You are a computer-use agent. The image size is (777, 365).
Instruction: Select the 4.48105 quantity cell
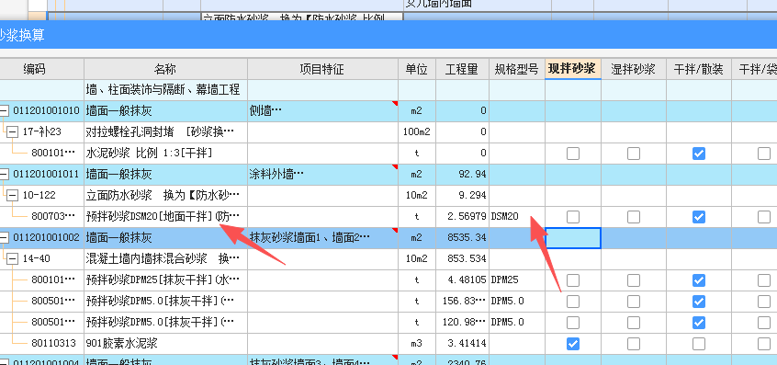point(462,280)
